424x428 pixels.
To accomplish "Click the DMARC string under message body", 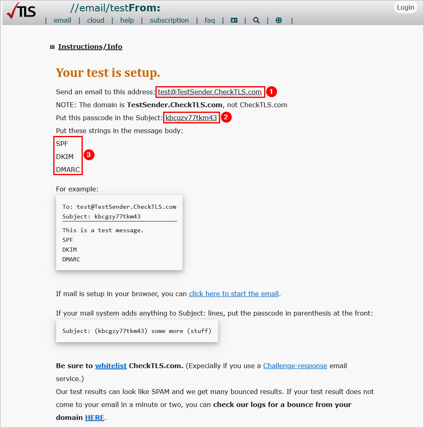I will coord(68,170).
